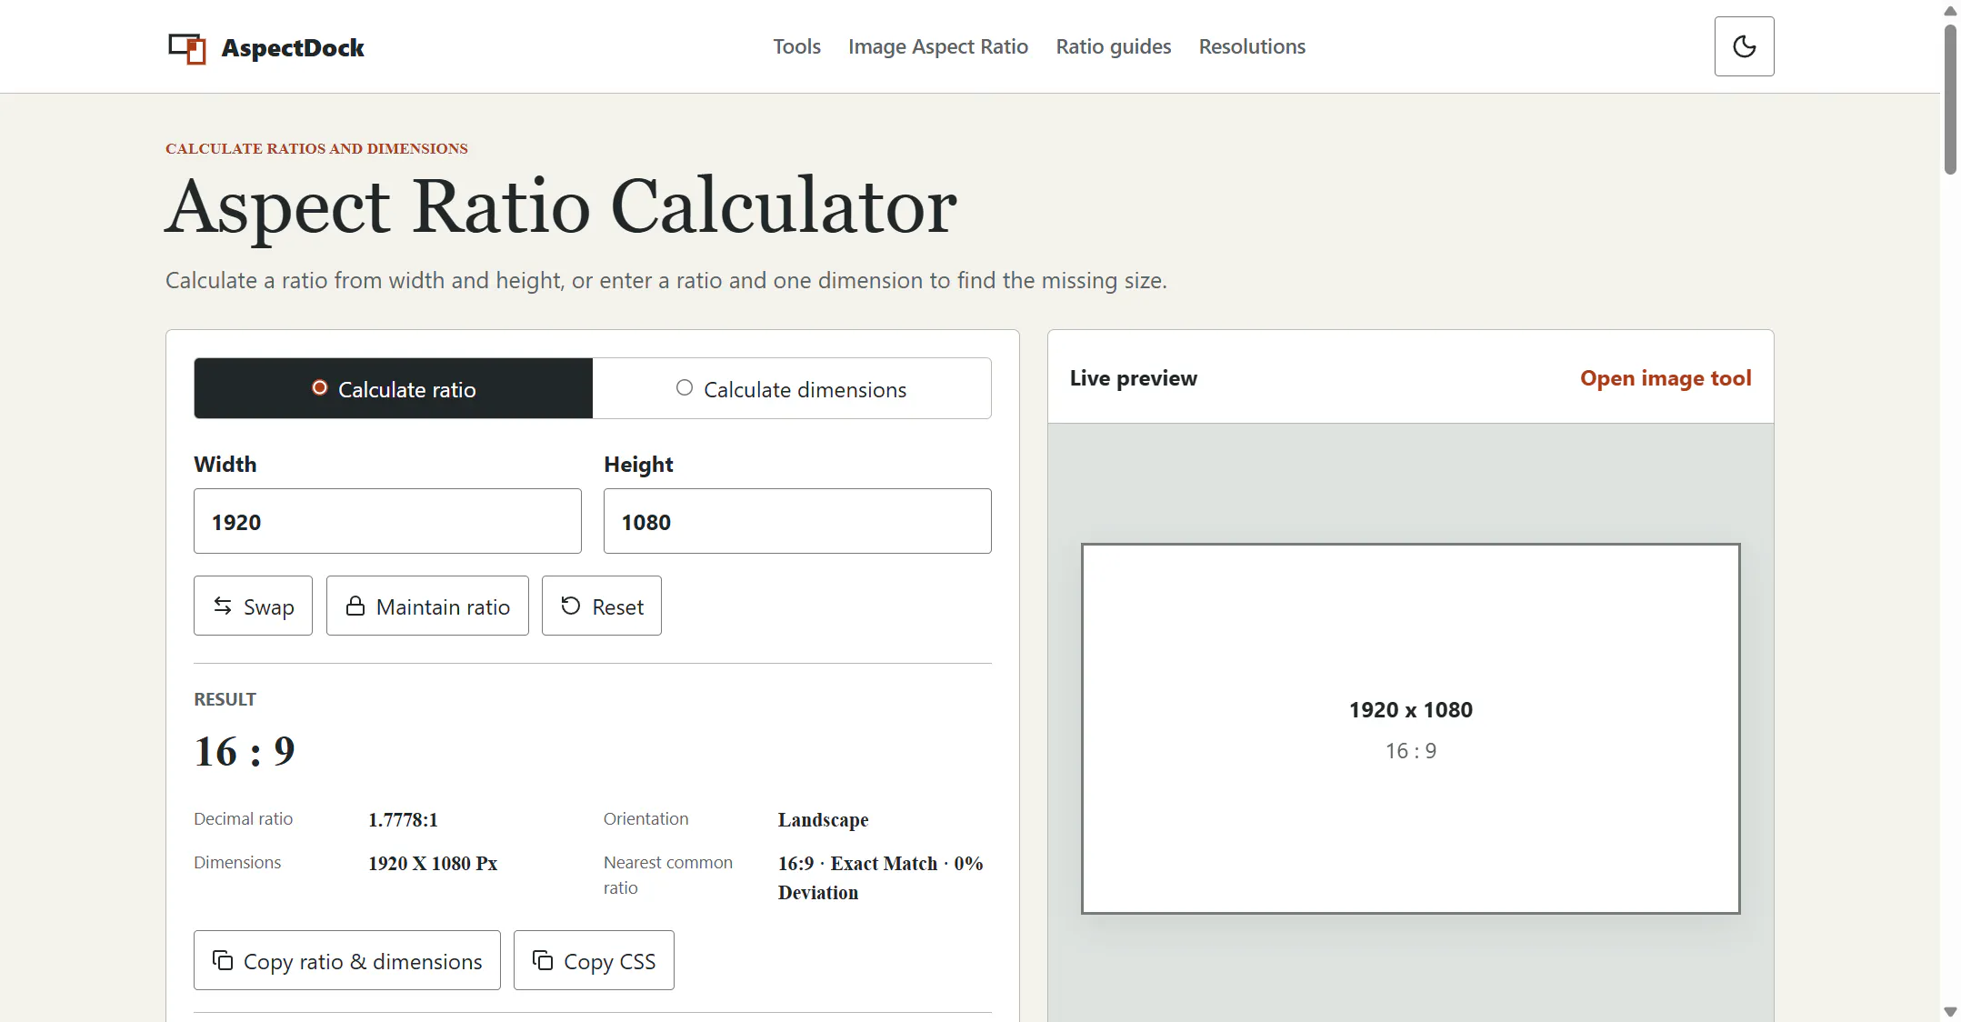Select the Calculate dimensions radio option
This screenshot has height=1022, width=1961.
tap(792, 388)
